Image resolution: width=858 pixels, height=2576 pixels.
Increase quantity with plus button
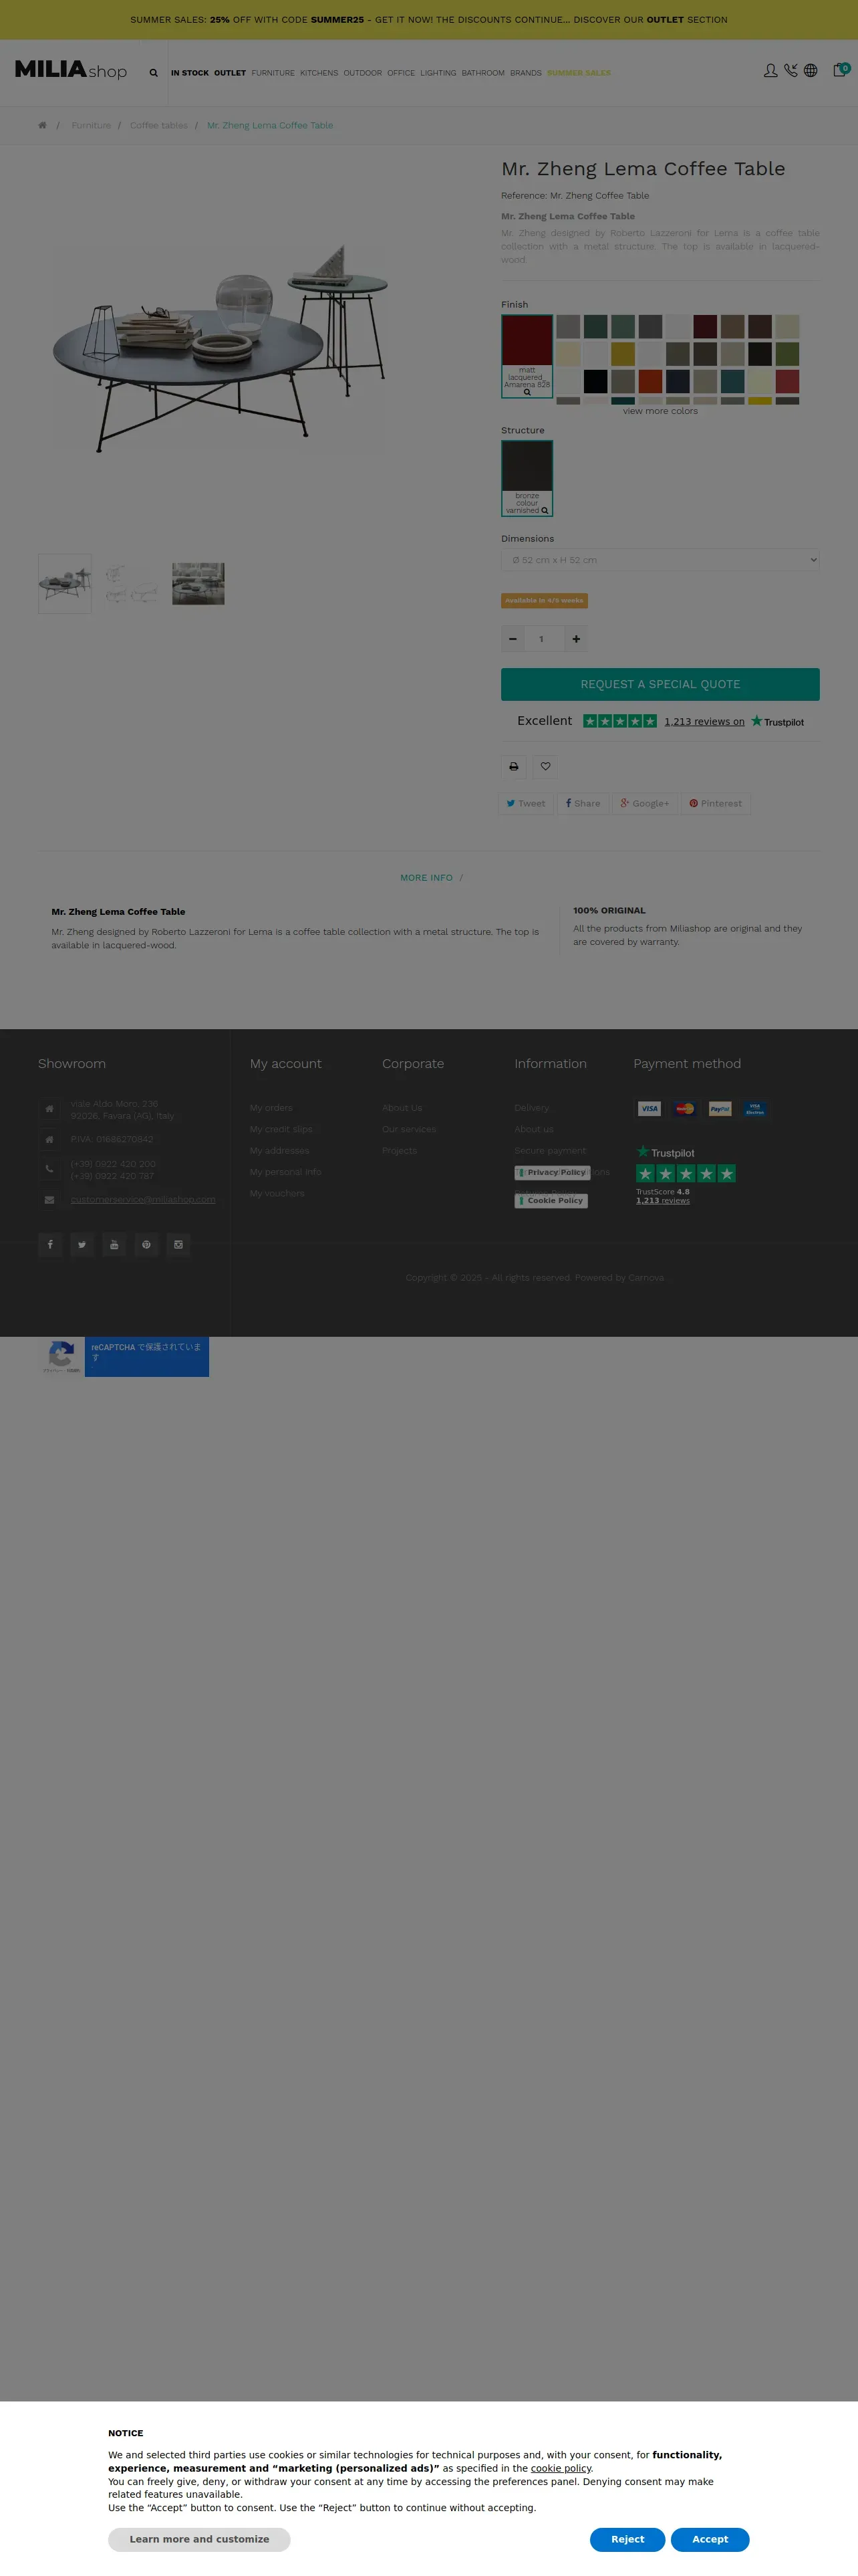pyautogui.click(x=576, y=639)
